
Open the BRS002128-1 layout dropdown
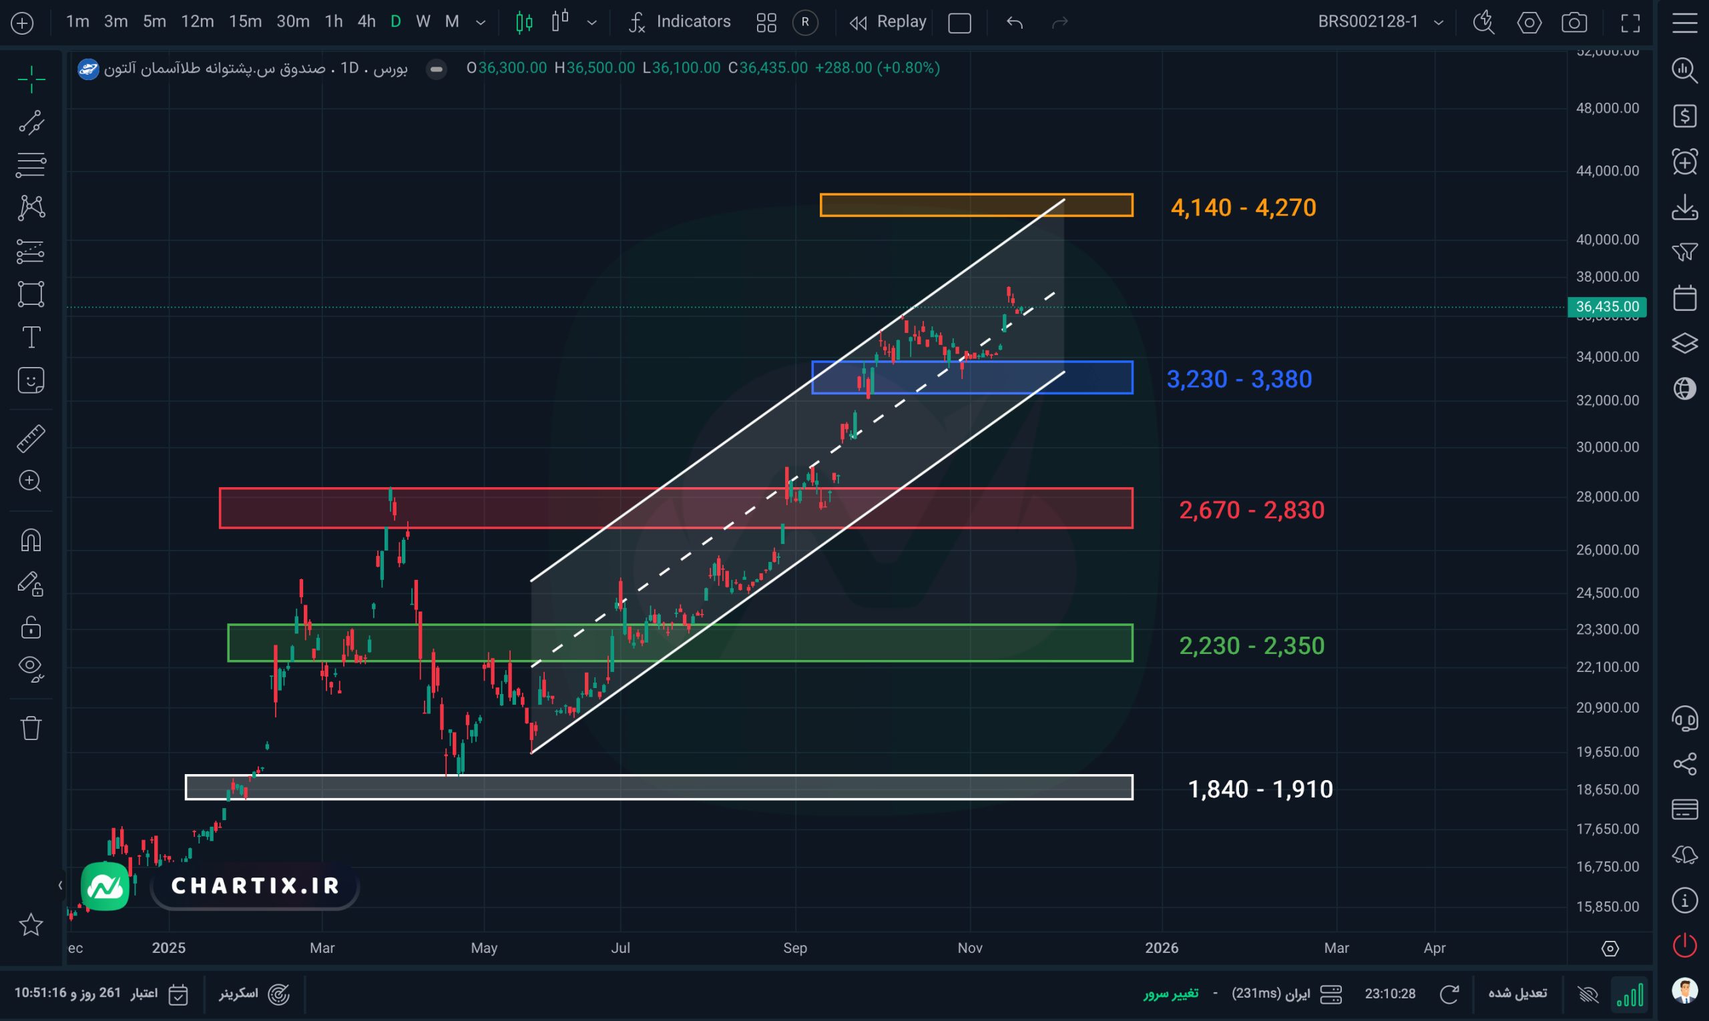1438,23
